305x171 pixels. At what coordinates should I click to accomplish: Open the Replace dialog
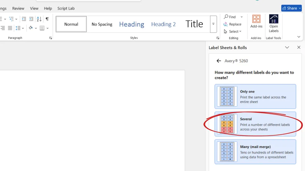pos(233,24)
